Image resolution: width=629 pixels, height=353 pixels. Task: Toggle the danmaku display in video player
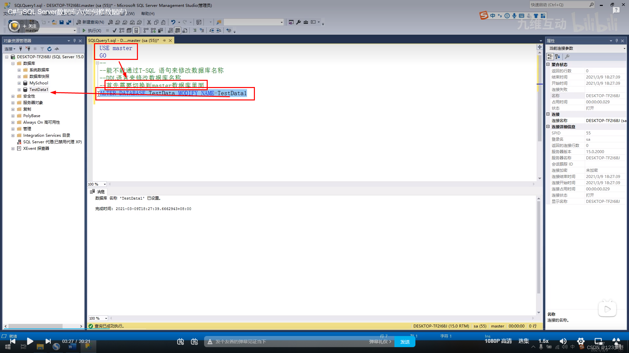tap(181, 342)
